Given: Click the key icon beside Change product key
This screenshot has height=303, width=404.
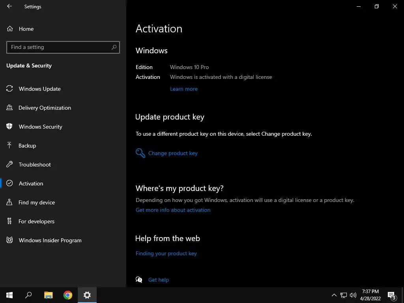Looking at the screenshot, I should [x=140, y=153].
